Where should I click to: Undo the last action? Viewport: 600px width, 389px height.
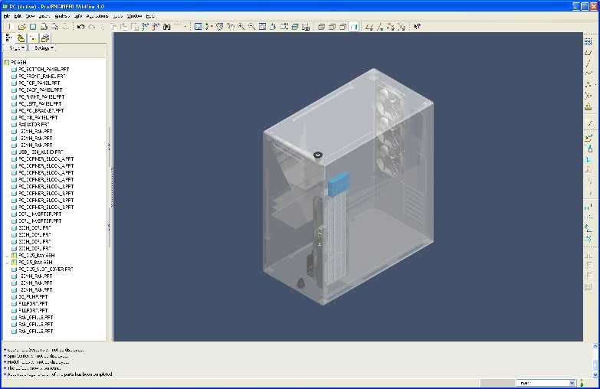80,27
